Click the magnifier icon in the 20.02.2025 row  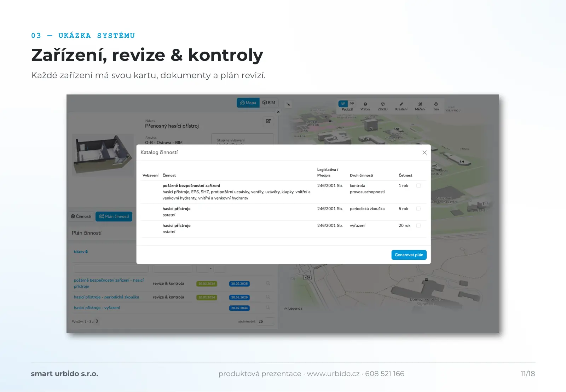[x=268, y=283]
